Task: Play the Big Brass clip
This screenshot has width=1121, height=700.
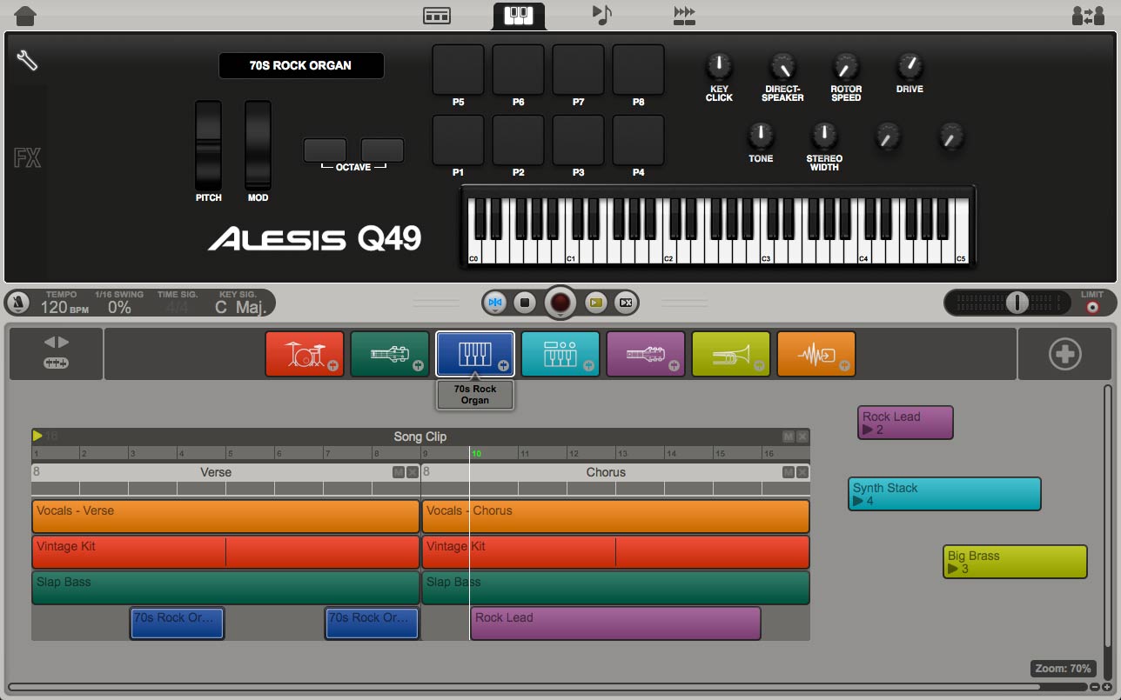Action: pos(954,569)
